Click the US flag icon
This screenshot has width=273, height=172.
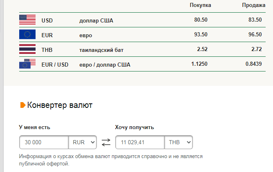(27, 20)
